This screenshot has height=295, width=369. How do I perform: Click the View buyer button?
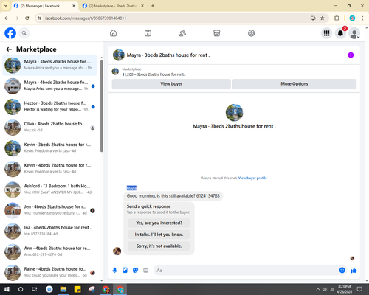pyautogui.click(x=171, y=84)
